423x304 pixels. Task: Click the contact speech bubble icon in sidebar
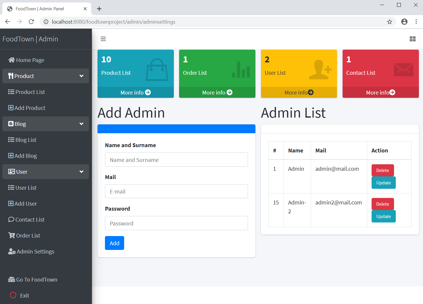(x=11, y=219)
